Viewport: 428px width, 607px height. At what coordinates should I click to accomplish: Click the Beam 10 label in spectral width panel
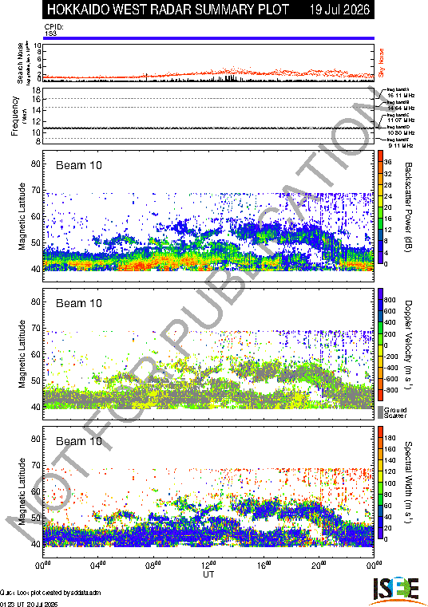pyautogui.click(x=79, y=441)
